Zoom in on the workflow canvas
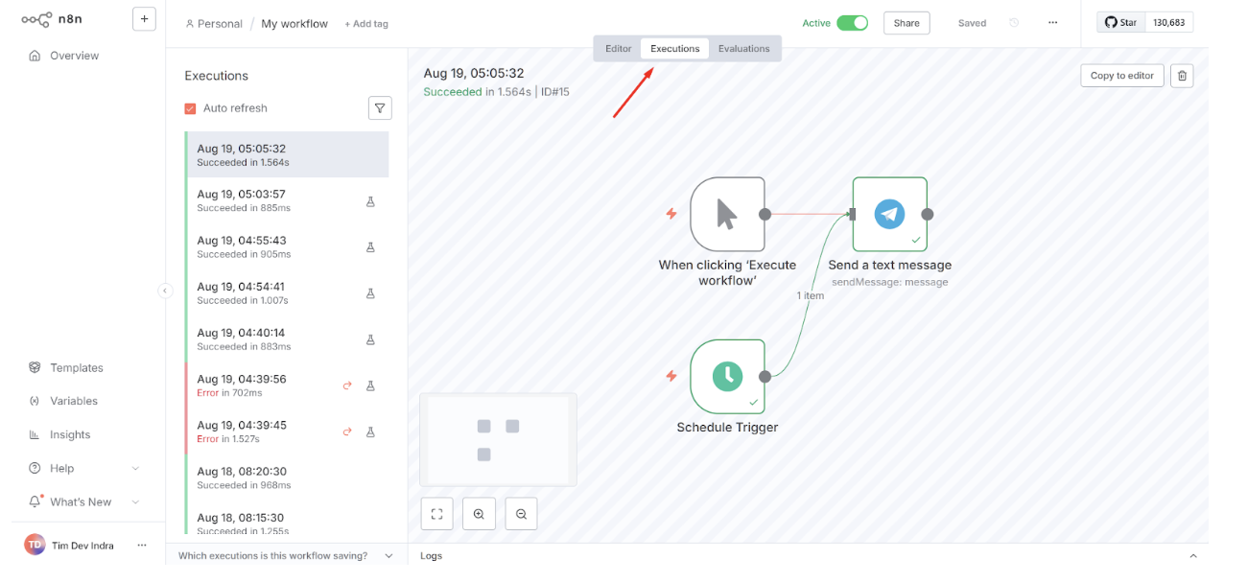The width and height of the screenshot is (1247, 583). [479, 514]
